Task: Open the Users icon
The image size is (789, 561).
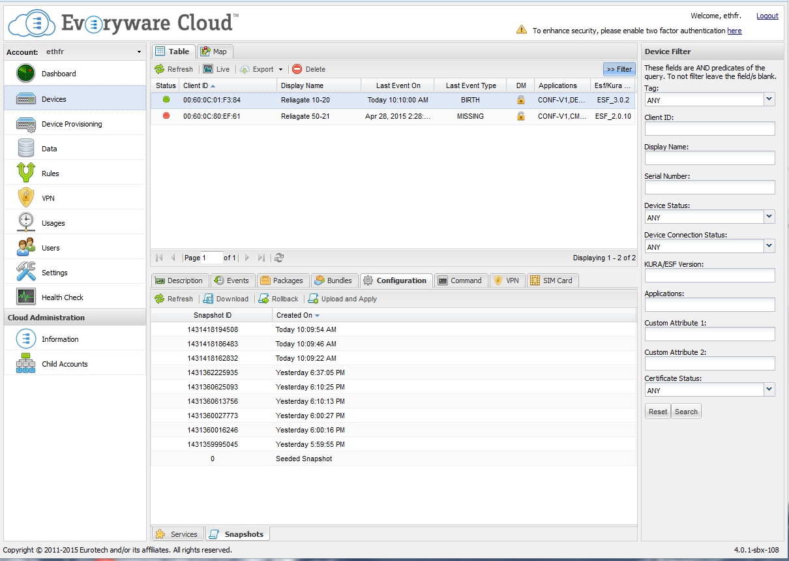Action: (x=26, y=248)
